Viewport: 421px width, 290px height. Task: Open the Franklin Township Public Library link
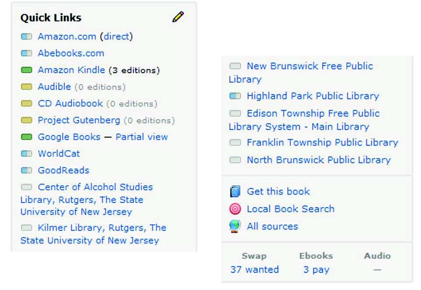click(x=322, y=142)
